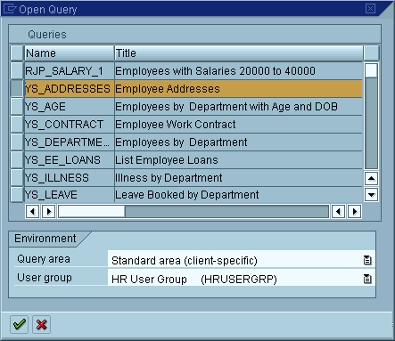Click scroll-left arrow at right end of horizontal scrollbar
Image resolution: width=395 pixels, height=341 pixels.
338,212
